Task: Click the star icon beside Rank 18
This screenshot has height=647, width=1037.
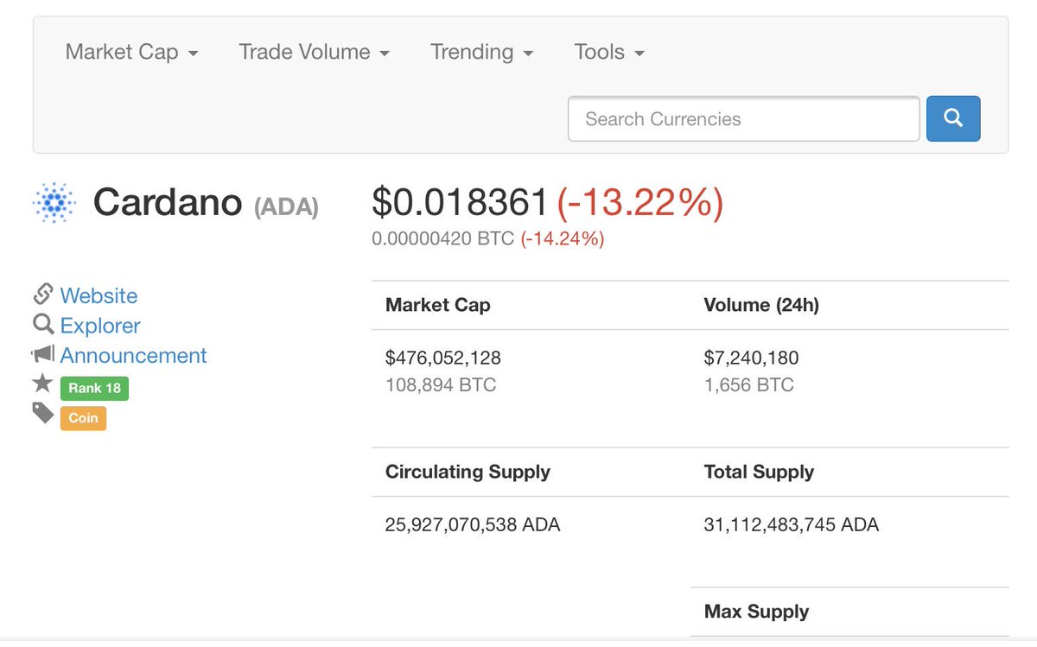Action: pyautogui.click(x=43, y=384)
